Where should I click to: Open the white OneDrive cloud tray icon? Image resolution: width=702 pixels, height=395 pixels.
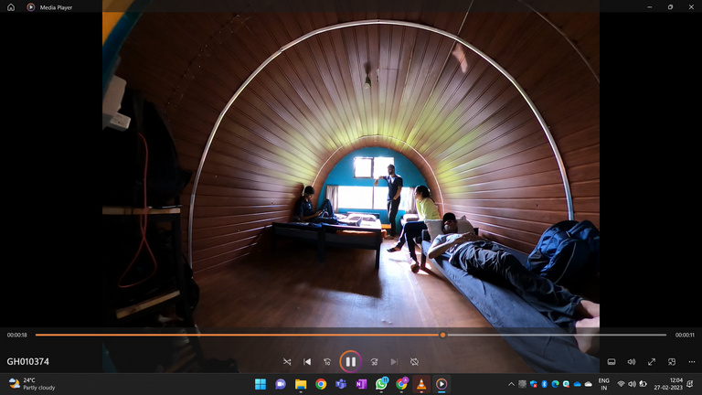[x=589, y=384]
